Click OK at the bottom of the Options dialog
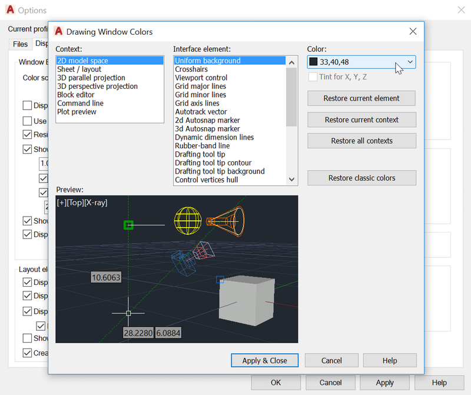 pos(276,382)
